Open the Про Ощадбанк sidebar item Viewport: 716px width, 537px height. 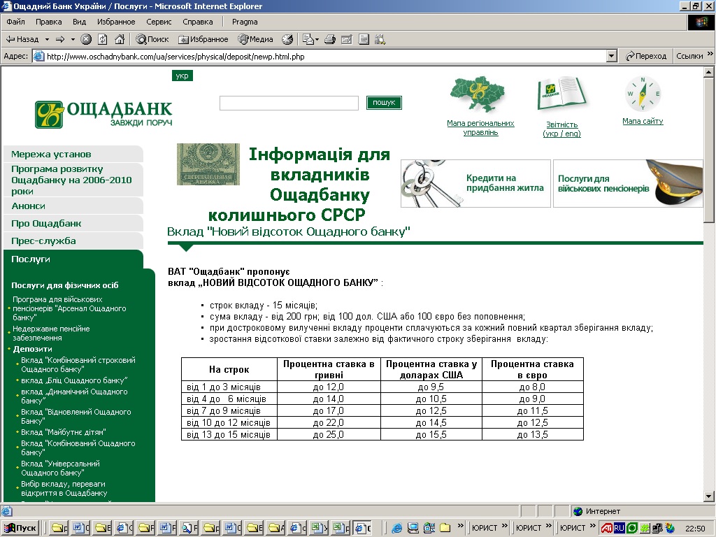tap(73, 223)
